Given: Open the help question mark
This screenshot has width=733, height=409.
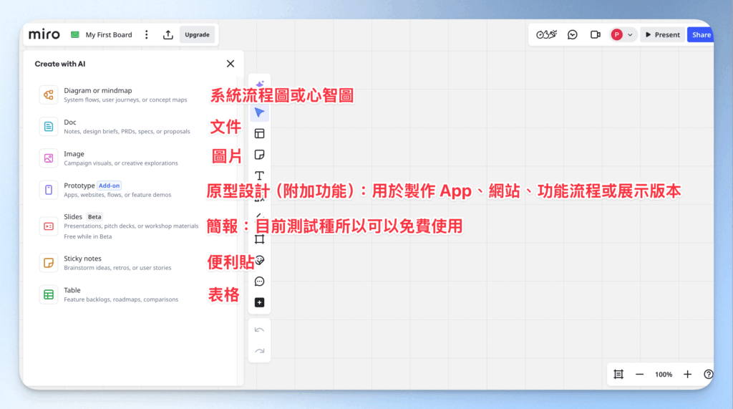Looking at the screenshot, I should click(708, 375).
